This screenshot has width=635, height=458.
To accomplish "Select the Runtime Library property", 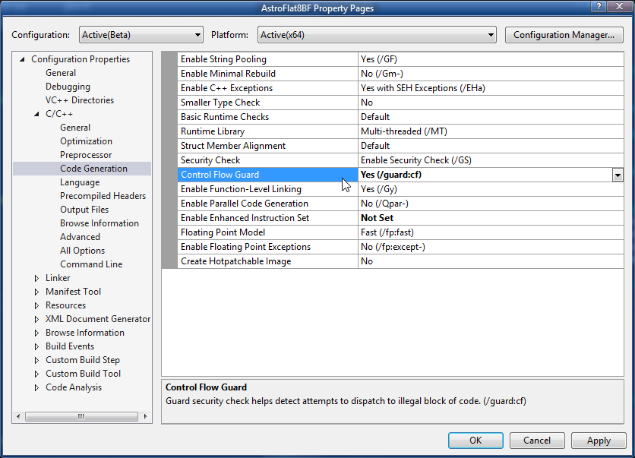I will pyautogui.click(x=267, y=131).
